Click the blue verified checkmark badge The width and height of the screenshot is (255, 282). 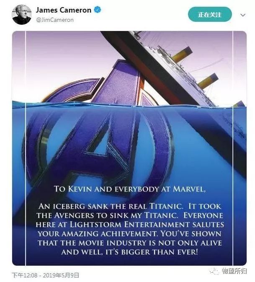click(98, 10)
